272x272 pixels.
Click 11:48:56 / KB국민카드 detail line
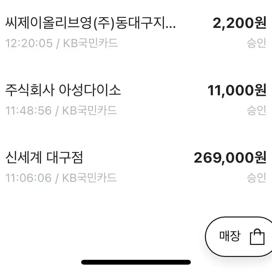tap(61, 110)
